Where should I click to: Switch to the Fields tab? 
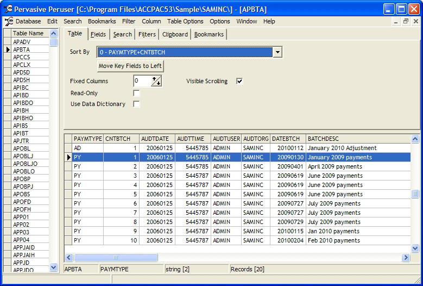coord(98,34)
